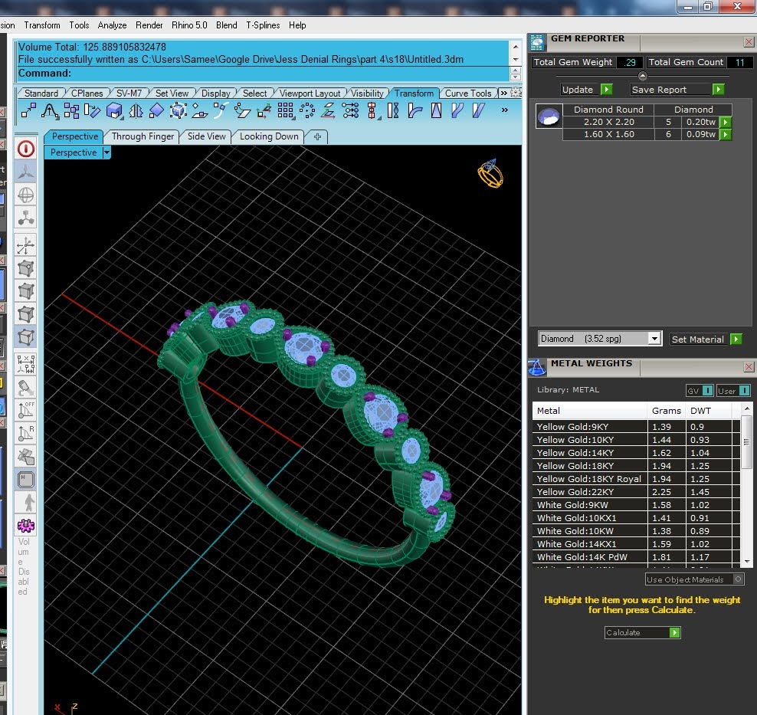Click the globe icon in left sidebar
The image size is (757, 715).
coord(26,195)
